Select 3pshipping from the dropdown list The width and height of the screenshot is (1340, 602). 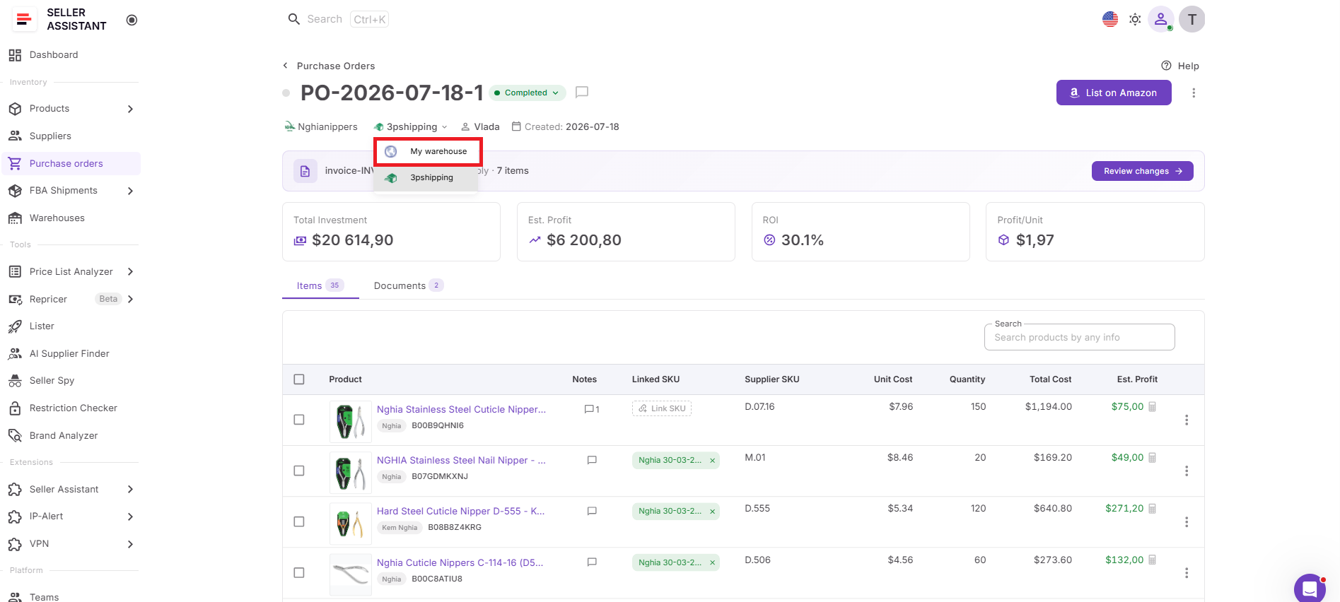[x=426, y=177]
